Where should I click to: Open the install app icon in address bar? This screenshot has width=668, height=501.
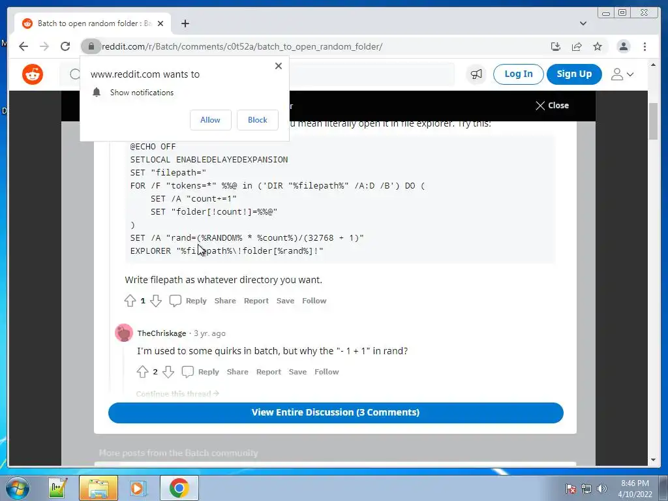556,46
